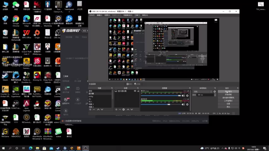Expand the 直播伴侣 title dropdown pill
269x151 pixels.
point(85,31)
